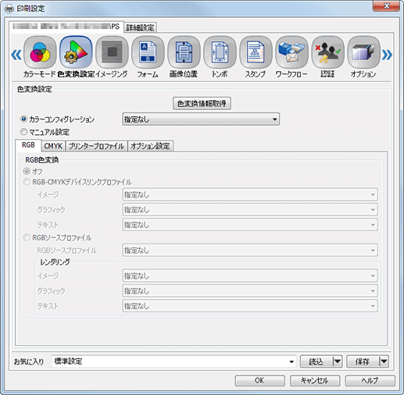Open the レンダリング グラフィック dropdown
404x395 pixels.
click(x=250, y=290)
